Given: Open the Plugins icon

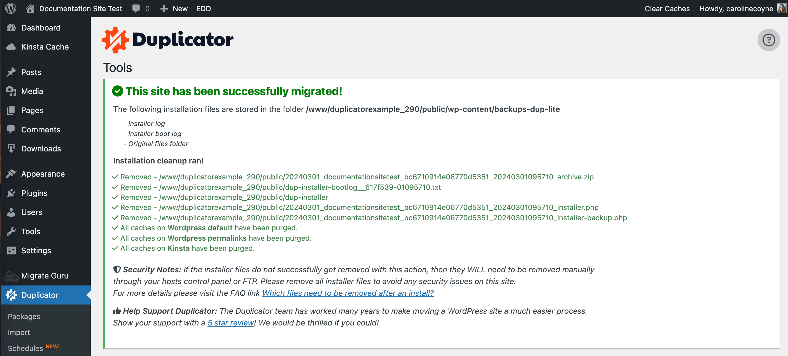Looking at the screenshot, I should (11, 193).
